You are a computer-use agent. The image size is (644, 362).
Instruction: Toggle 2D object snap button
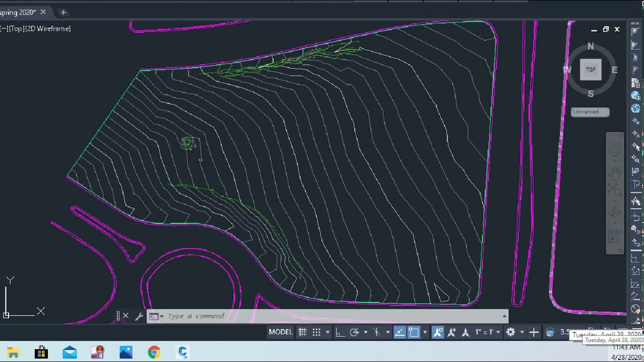(x=414, y=332)
